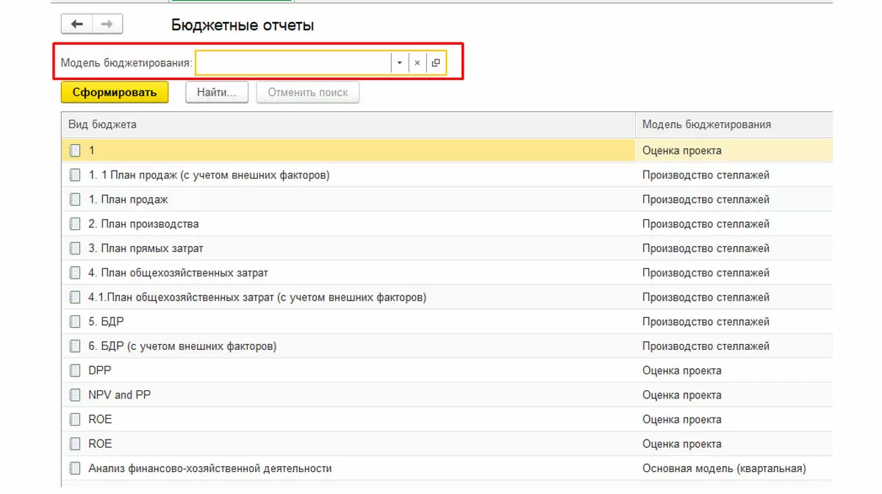The width and height of the screenshot is (882, 494).
Task: Select the 3. План прямых затрат row
Action: pyautogui.click(x=146, y=248)
